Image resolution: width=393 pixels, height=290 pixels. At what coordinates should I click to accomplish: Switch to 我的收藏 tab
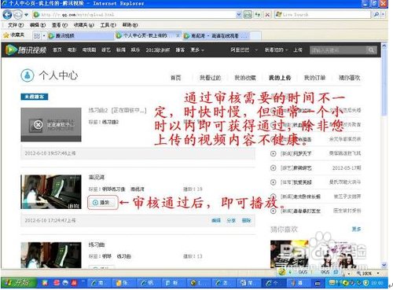click(x=245, y=78)
